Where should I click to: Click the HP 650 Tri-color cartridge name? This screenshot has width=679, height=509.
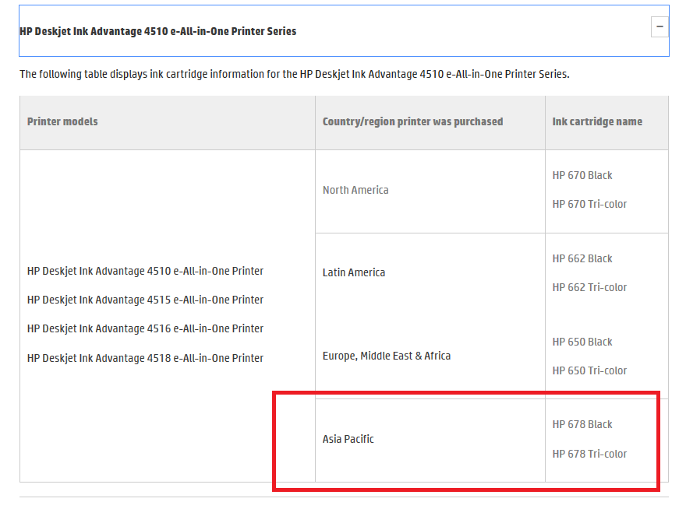tap(589, 370)
